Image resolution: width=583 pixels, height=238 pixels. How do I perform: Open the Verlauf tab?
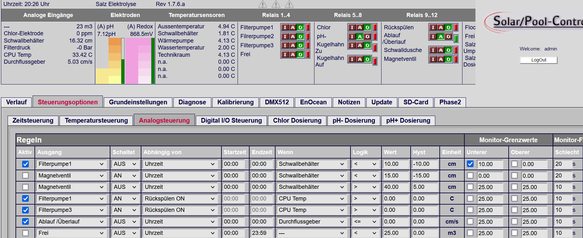(16, 102)
